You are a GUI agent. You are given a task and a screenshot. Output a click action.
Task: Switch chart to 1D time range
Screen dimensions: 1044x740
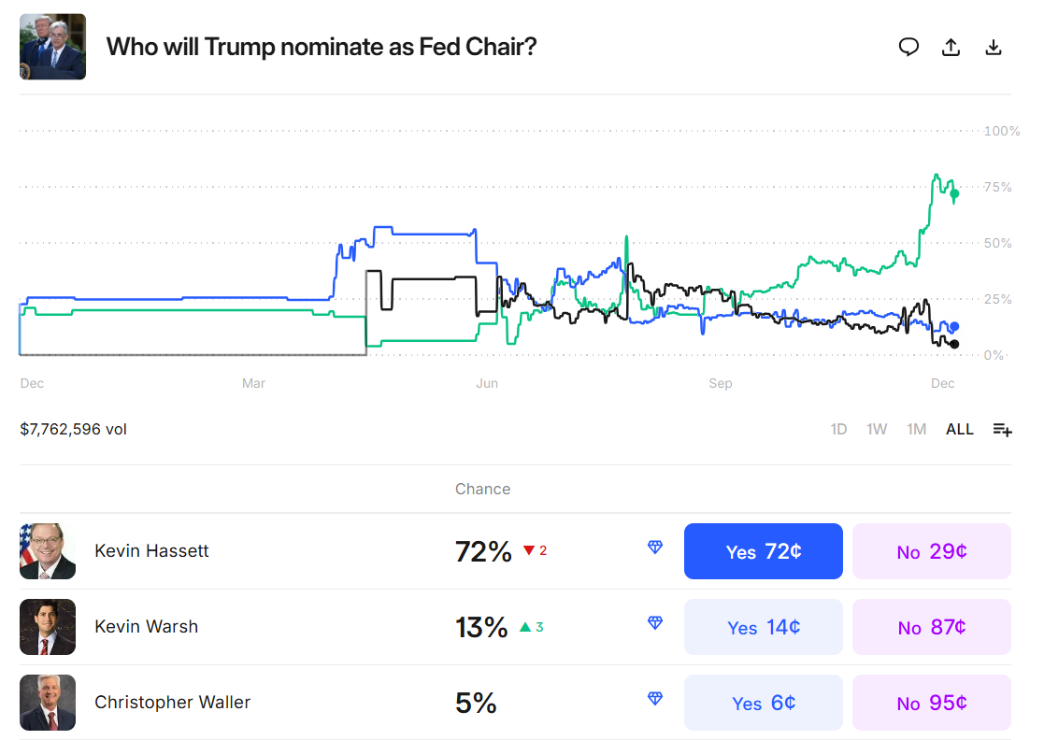coord(838,429)
